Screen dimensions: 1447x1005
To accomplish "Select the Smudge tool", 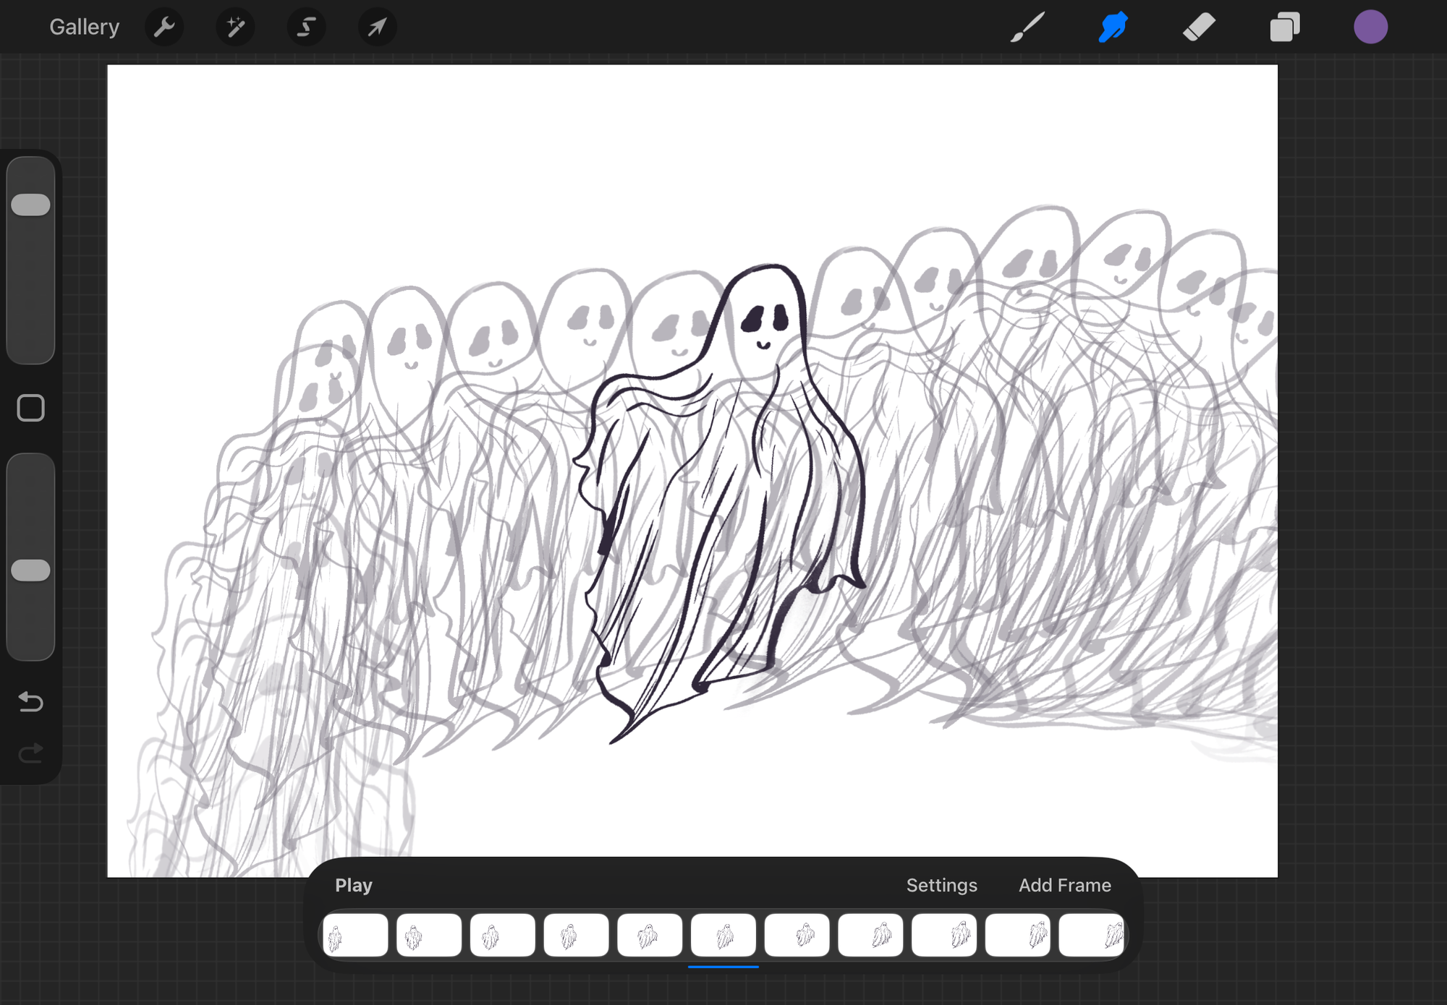I will coord(1113,27).
